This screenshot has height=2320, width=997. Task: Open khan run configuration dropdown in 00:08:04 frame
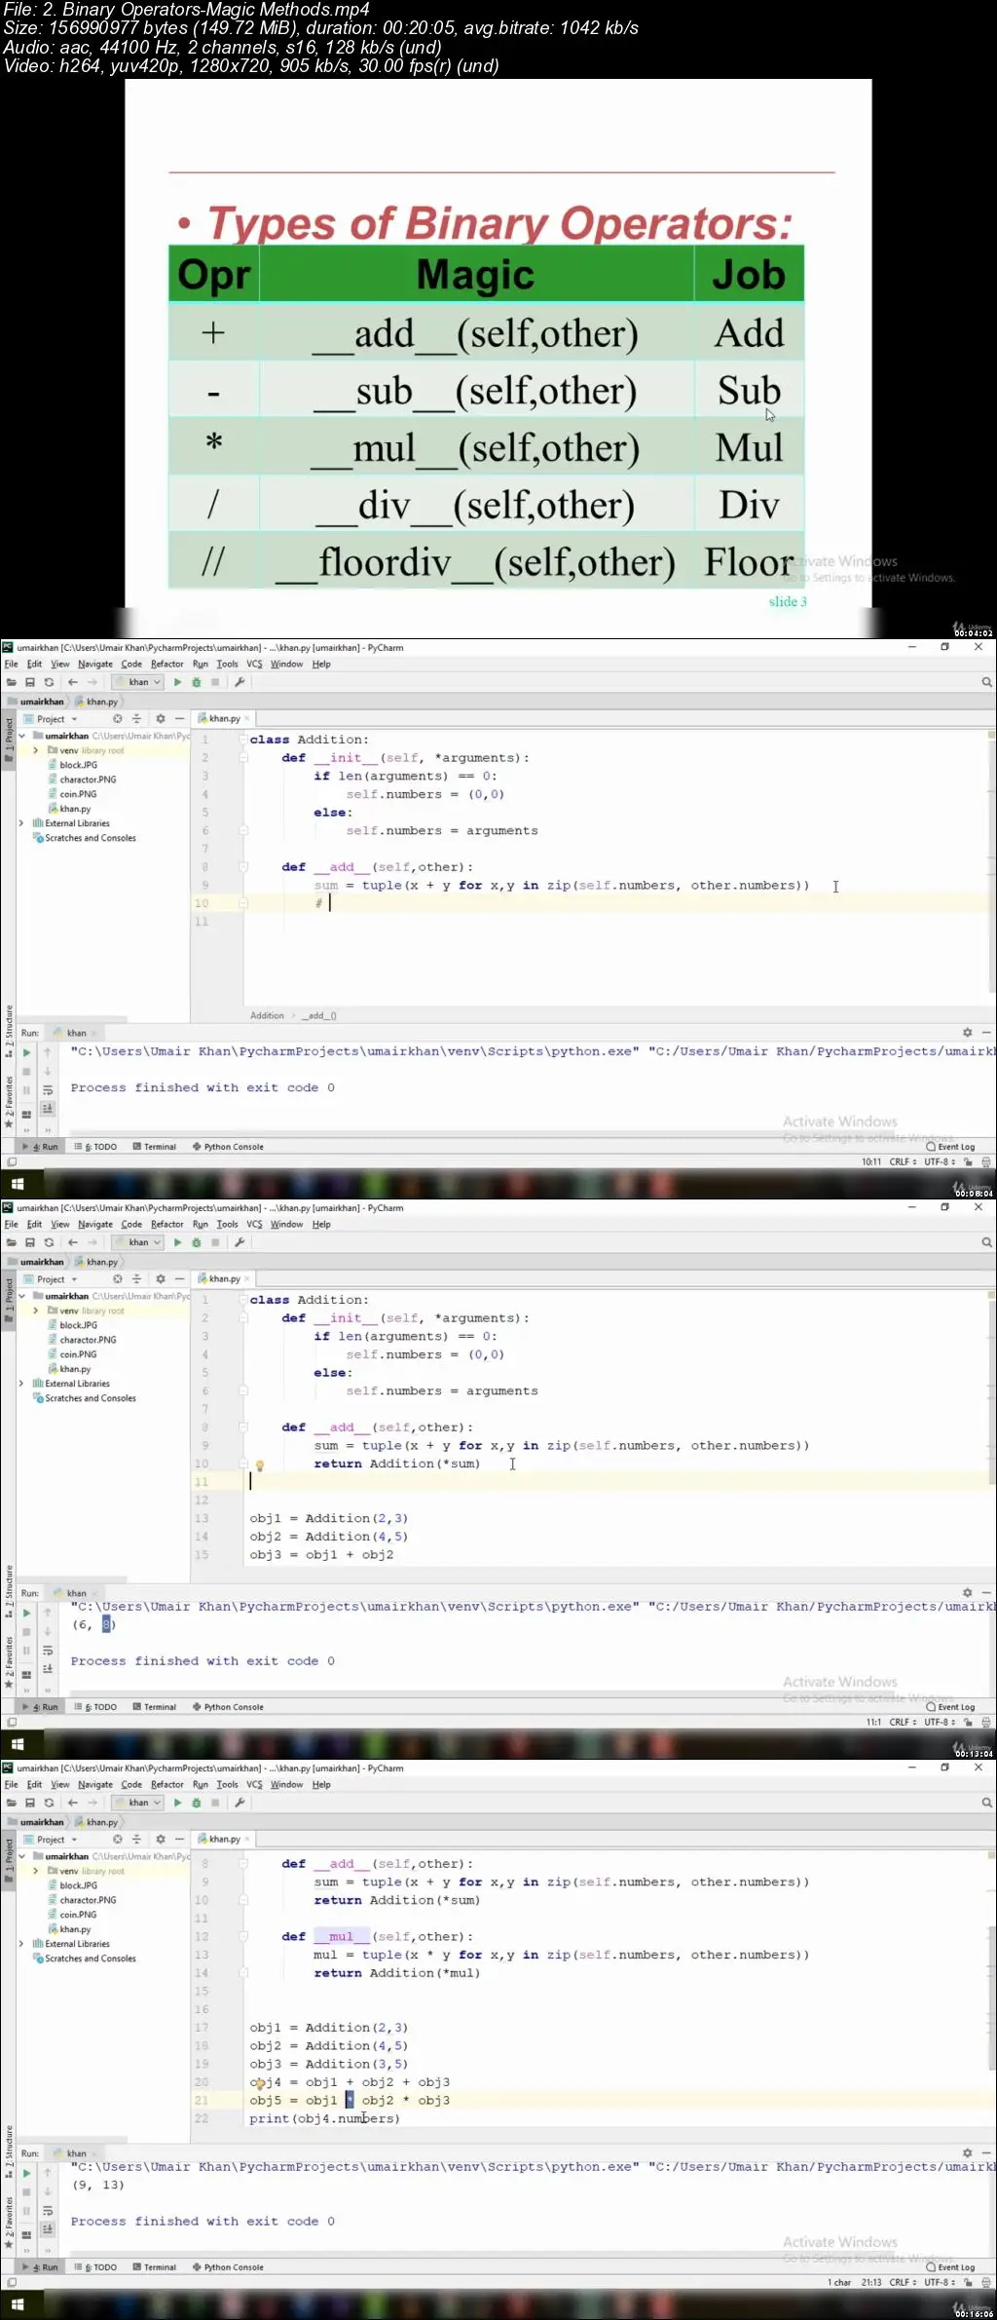[137, 682]
